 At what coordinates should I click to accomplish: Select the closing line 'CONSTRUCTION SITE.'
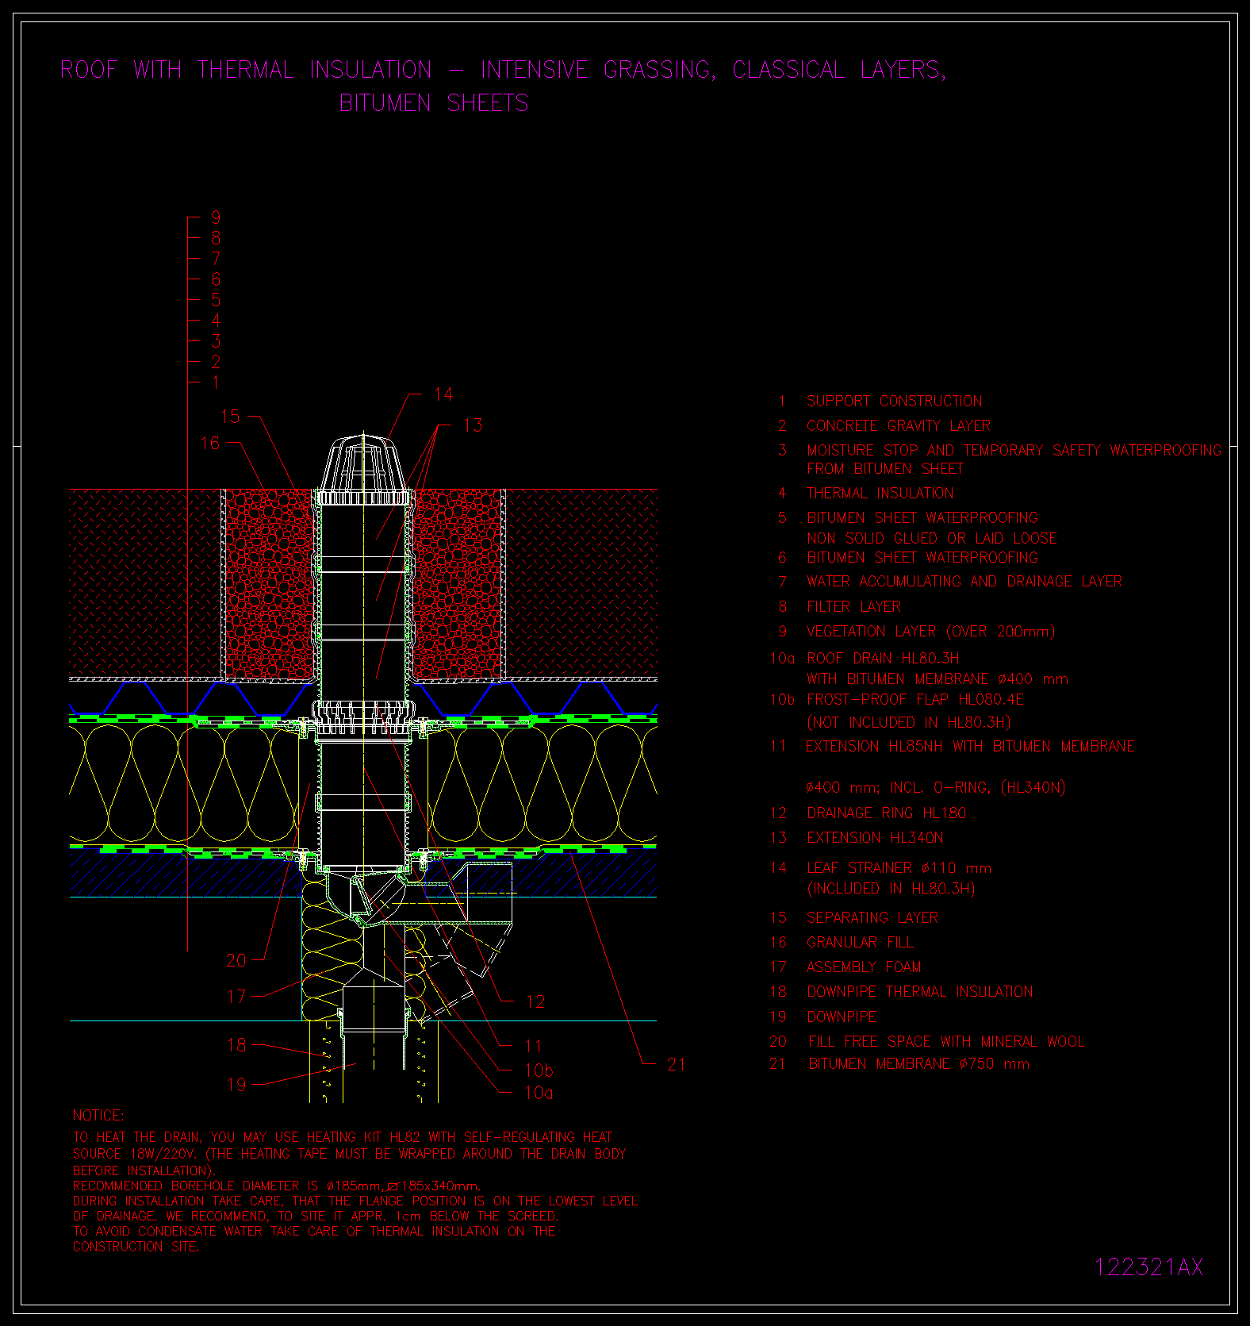(x=136, y=1246)
